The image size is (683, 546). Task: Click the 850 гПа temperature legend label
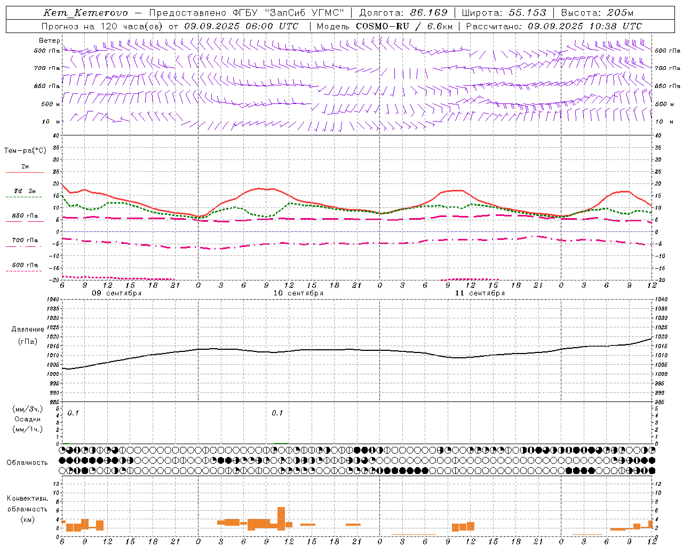pos(25,216)
